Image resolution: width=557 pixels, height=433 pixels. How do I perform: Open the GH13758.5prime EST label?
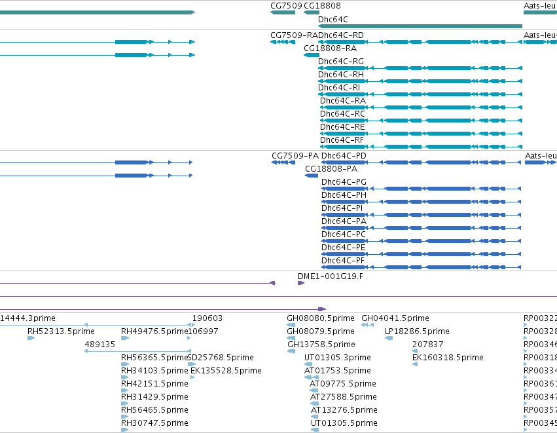[321, 345]
